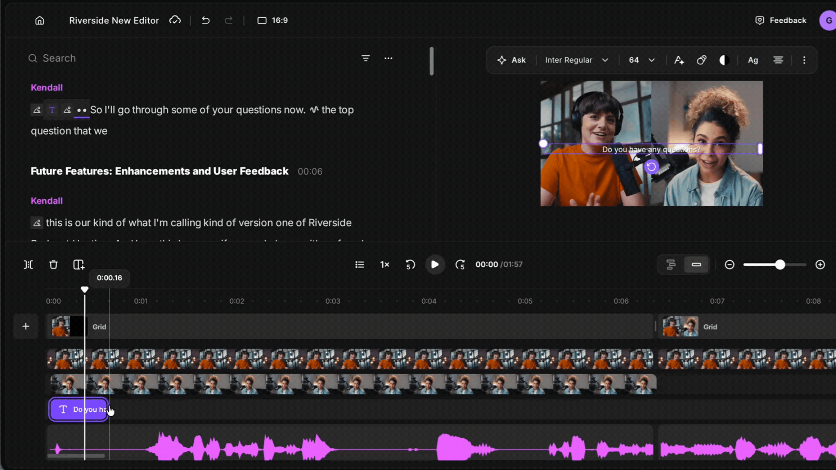Click the pause dots marker in transcript
The image size is (836, 470).
[x=81, y=110]
